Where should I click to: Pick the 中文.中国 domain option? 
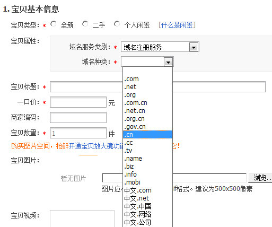[147, 206]
